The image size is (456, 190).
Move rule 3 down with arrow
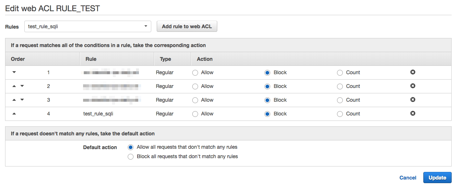(22, 100)
